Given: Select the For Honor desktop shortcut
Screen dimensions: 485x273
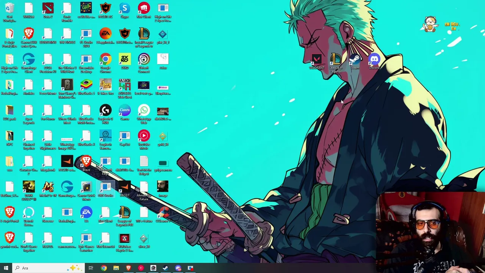Looking at the screenshot, I should 48,113.
